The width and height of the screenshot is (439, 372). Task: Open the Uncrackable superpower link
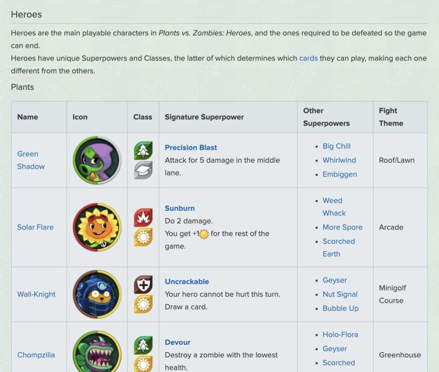coord(187,282)
